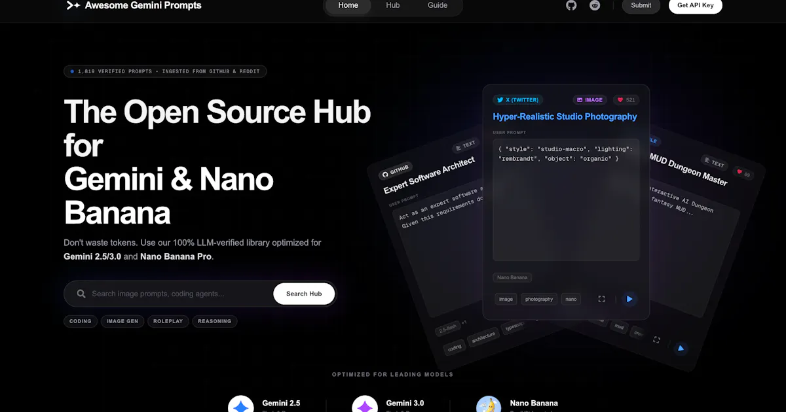Click 'Optimized for leading models' heading
786x412 pixels.
392,375
